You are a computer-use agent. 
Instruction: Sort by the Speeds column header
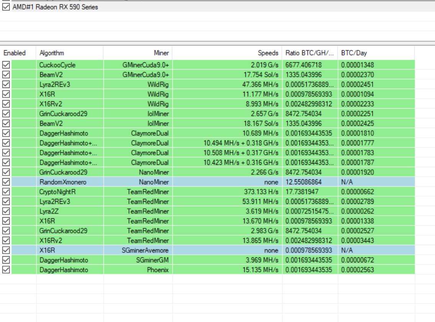[227, 53]
